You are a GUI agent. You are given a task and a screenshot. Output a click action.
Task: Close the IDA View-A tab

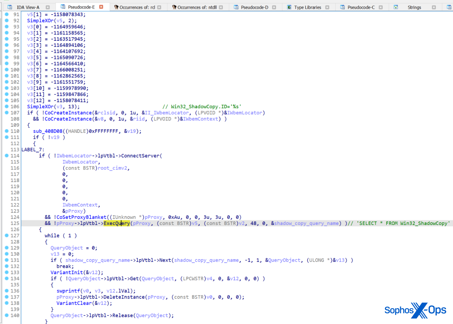48,7
